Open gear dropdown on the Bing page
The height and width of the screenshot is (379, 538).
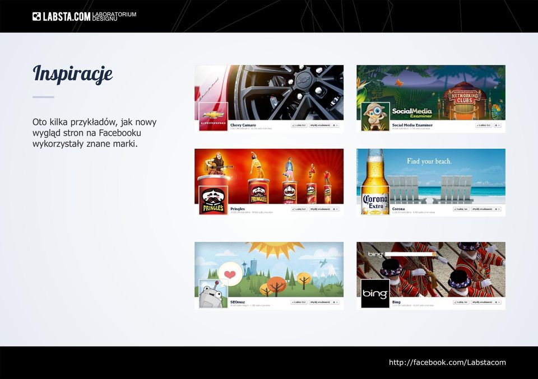497,302
